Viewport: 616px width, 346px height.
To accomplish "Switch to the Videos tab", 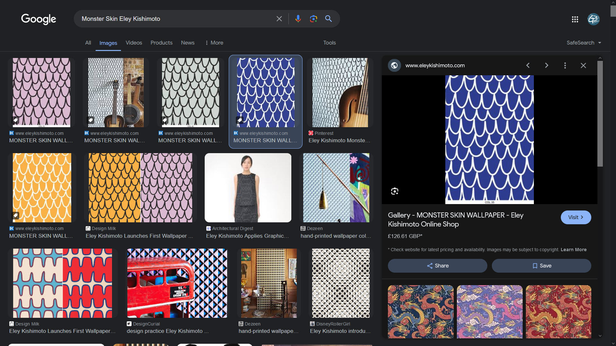I will point(133,43).
